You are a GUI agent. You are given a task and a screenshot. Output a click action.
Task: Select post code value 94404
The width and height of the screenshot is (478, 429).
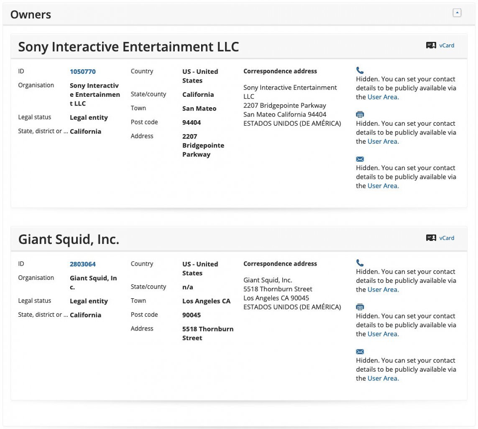point(192,122)
